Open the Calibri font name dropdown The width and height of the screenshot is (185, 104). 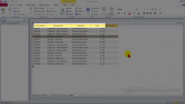(x=135, y=9)
